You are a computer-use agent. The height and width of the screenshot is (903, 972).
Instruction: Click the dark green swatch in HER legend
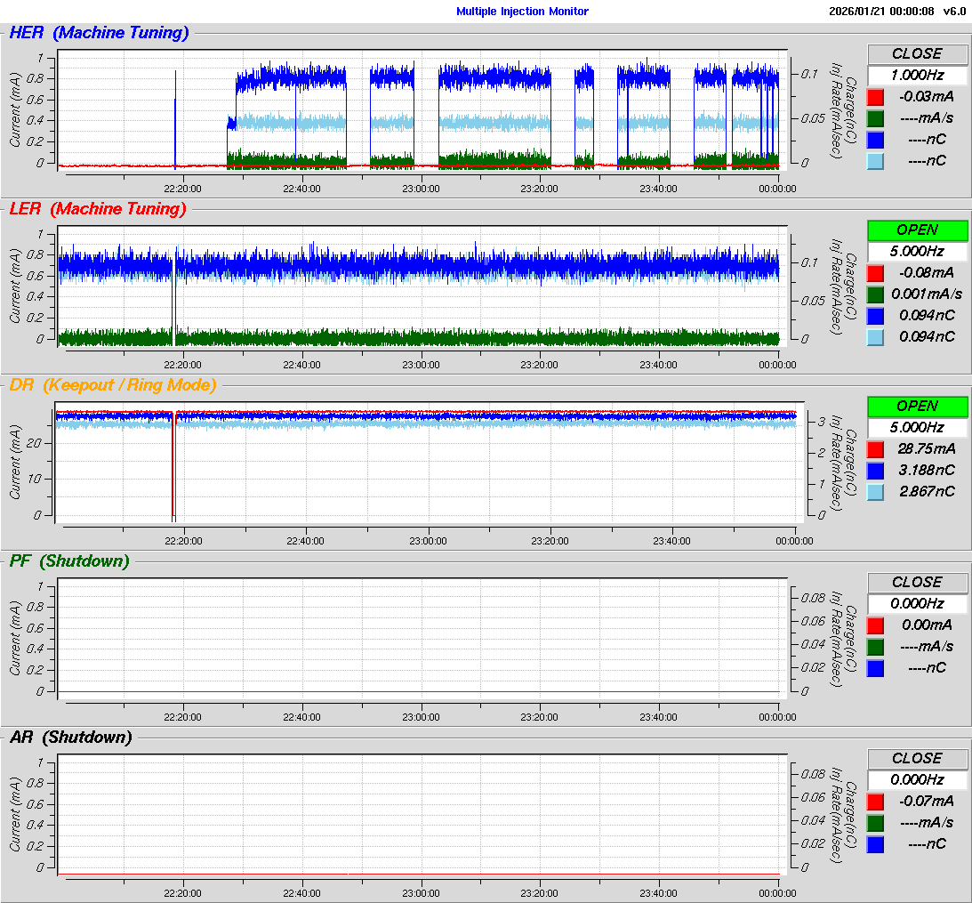(x=875, y=117)
